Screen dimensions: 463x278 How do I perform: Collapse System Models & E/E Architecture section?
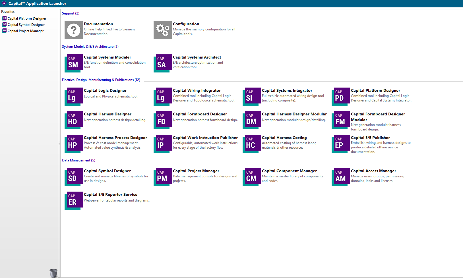pos(90,47)
